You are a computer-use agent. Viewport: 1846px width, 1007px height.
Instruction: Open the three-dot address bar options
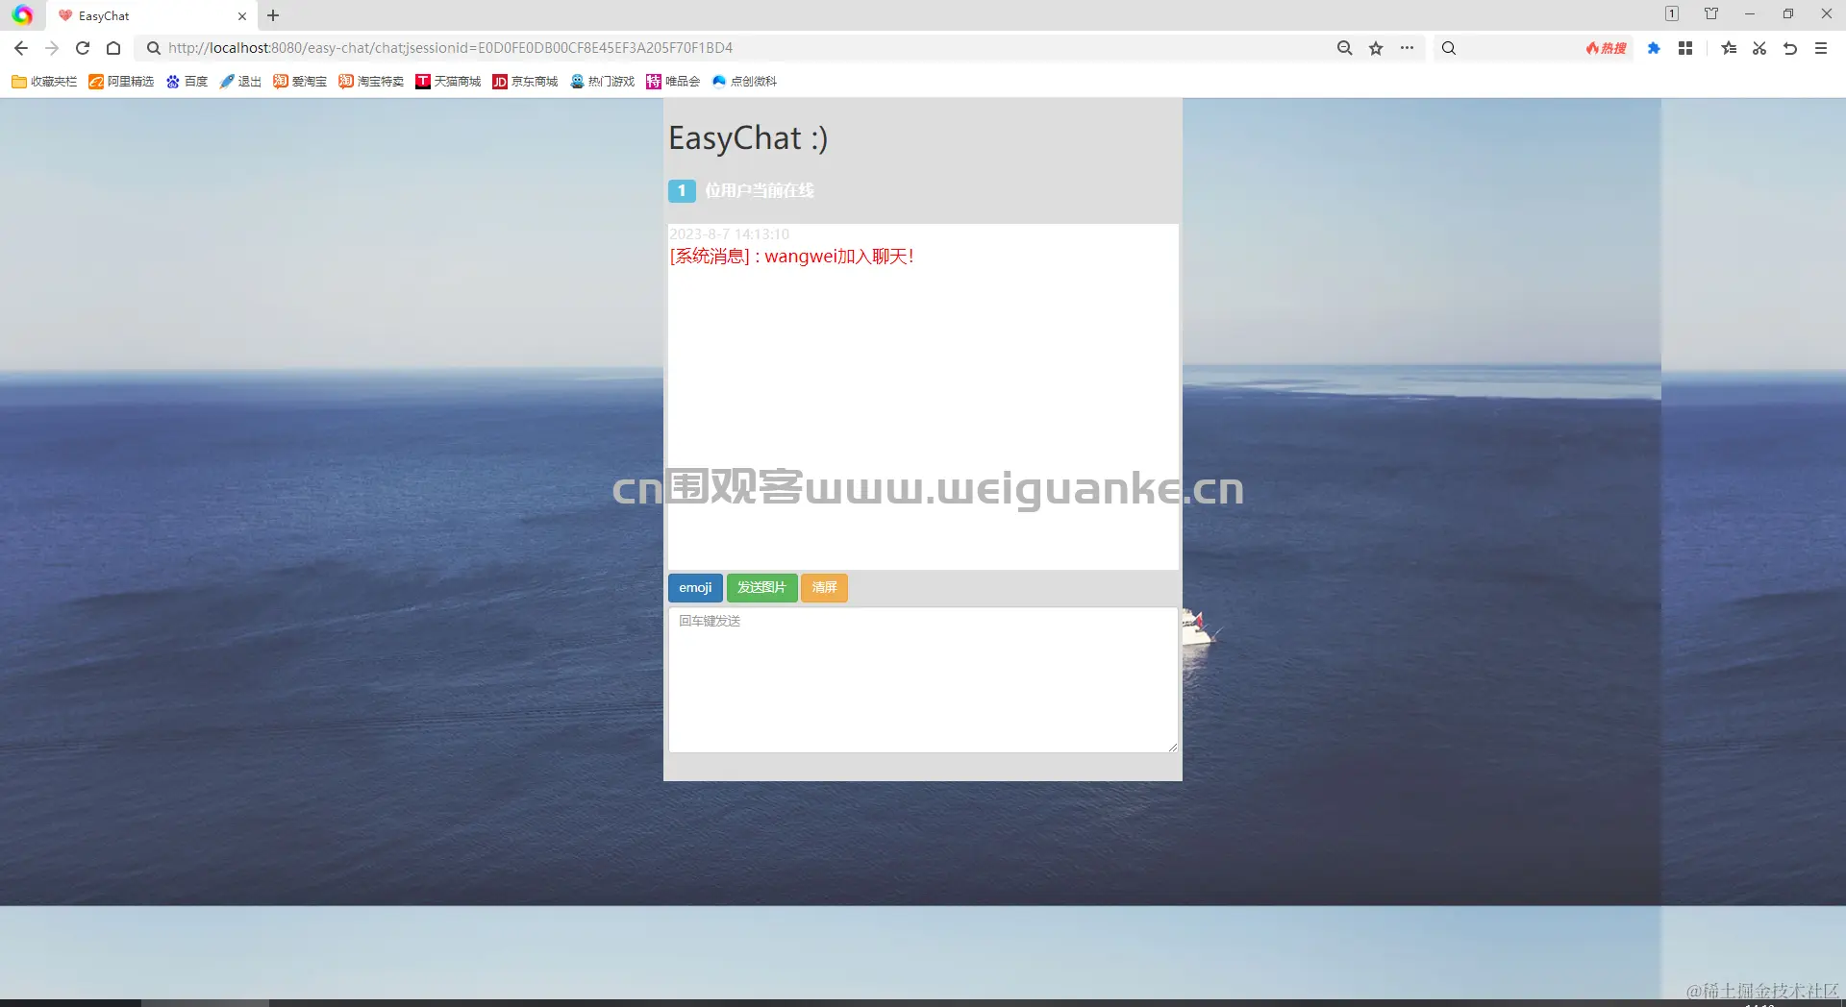pyautogui.click(x=1407, y=48)
